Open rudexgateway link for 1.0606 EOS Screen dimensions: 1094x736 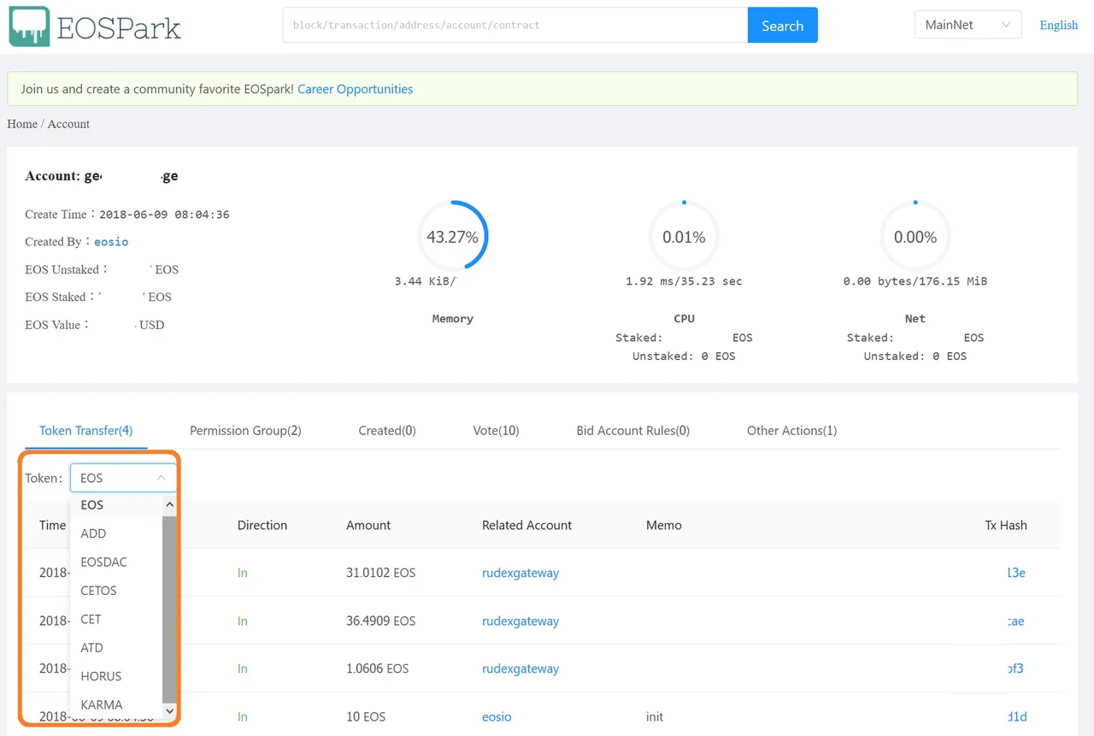(x=521, y=668)
